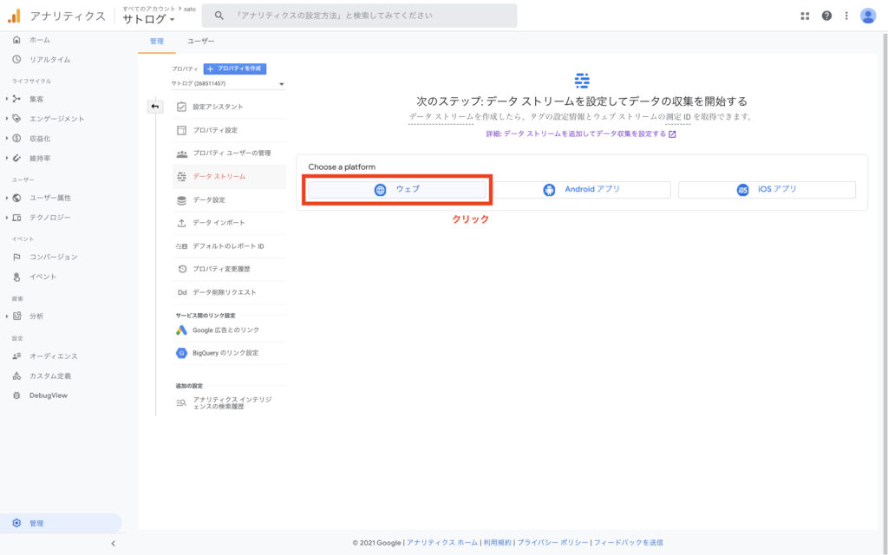Switch to the 管理 tab
Screen dimensions: 888x555
point(157,42)
